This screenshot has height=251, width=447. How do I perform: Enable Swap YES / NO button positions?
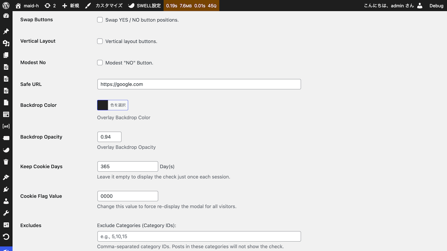[x=100, y=20]
